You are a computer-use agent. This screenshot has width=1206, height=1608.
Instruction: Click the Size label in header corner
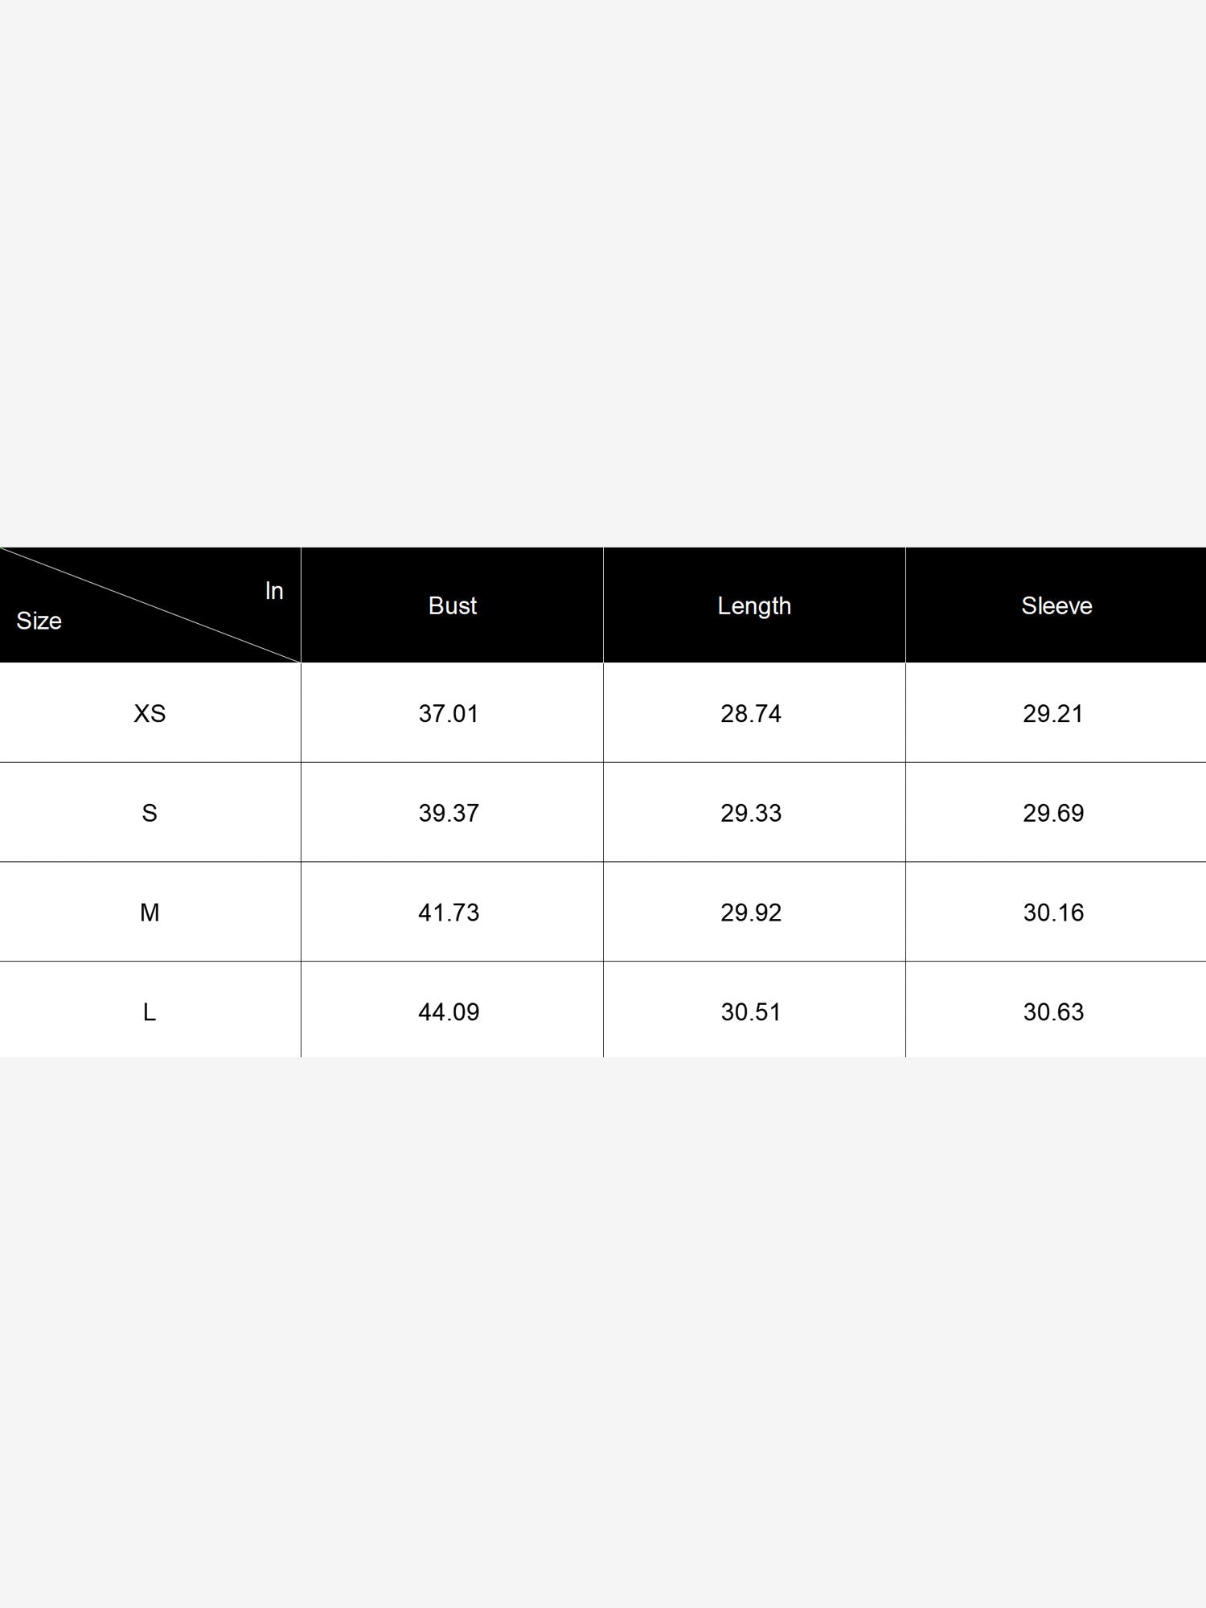click(x=39, y=621)
